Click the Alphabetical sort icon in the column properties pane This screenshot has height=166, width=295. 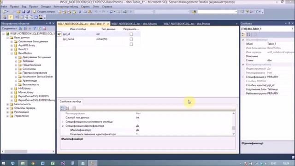click(x=68, y=108)
